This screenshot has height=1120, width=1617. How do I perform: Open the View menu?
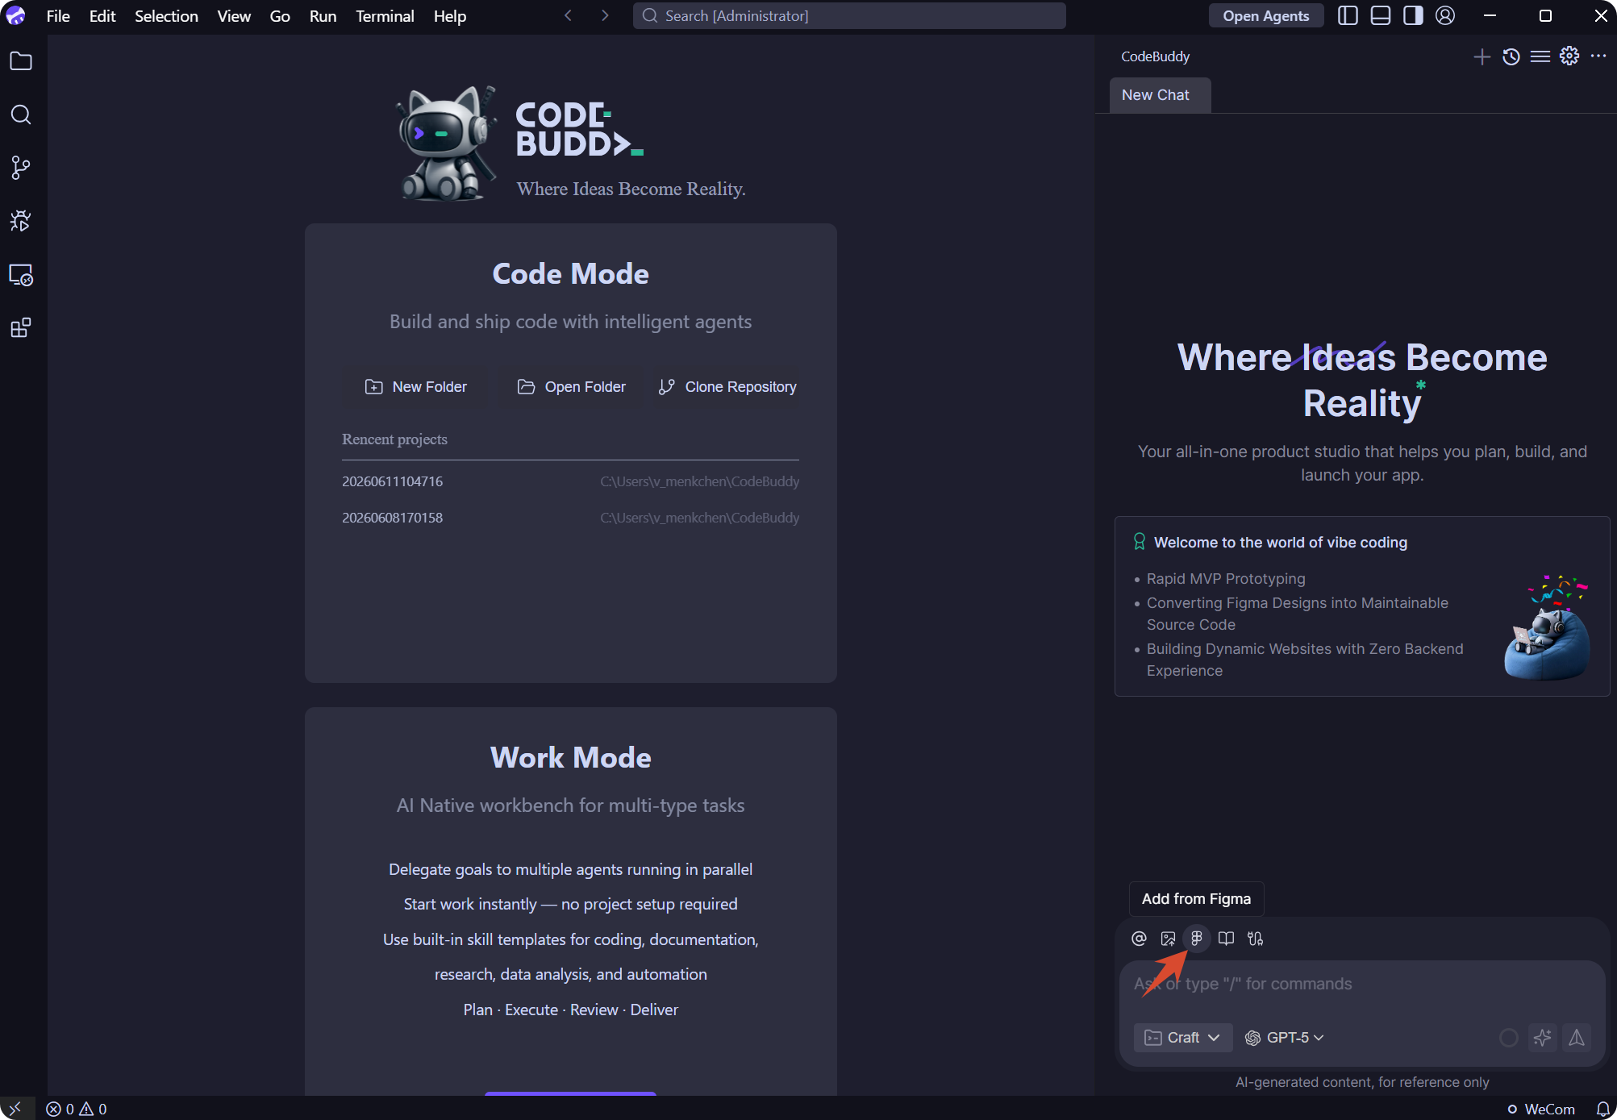(x=234, y=16)
